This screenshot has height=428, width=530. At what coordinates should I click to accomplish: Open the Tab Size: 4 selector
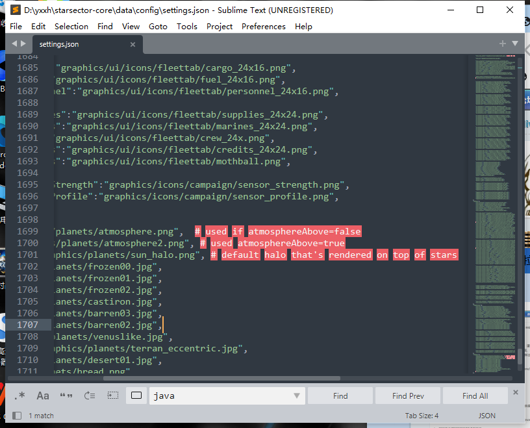[422, 416]
